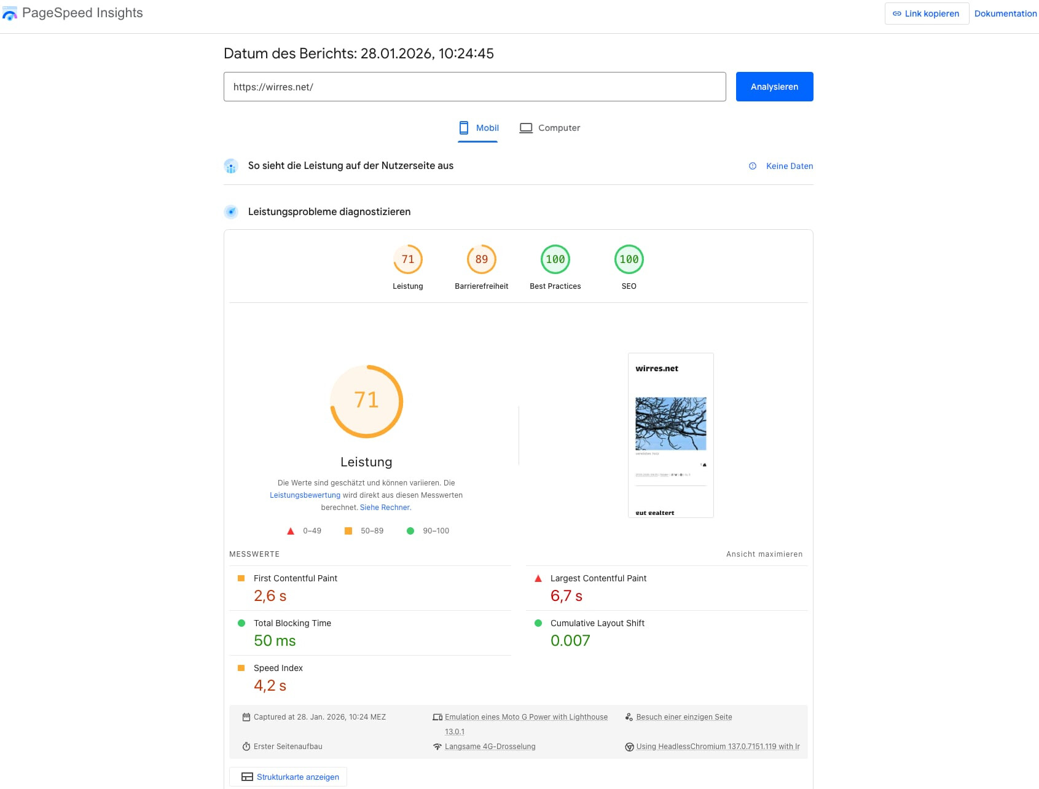
Task: Click the Performance score gauge showing 71
Action: tap(407, 260)
